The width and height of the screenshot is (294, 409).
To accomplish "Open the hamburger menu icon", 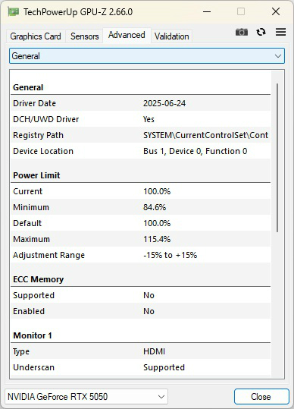I will point(280,32).
